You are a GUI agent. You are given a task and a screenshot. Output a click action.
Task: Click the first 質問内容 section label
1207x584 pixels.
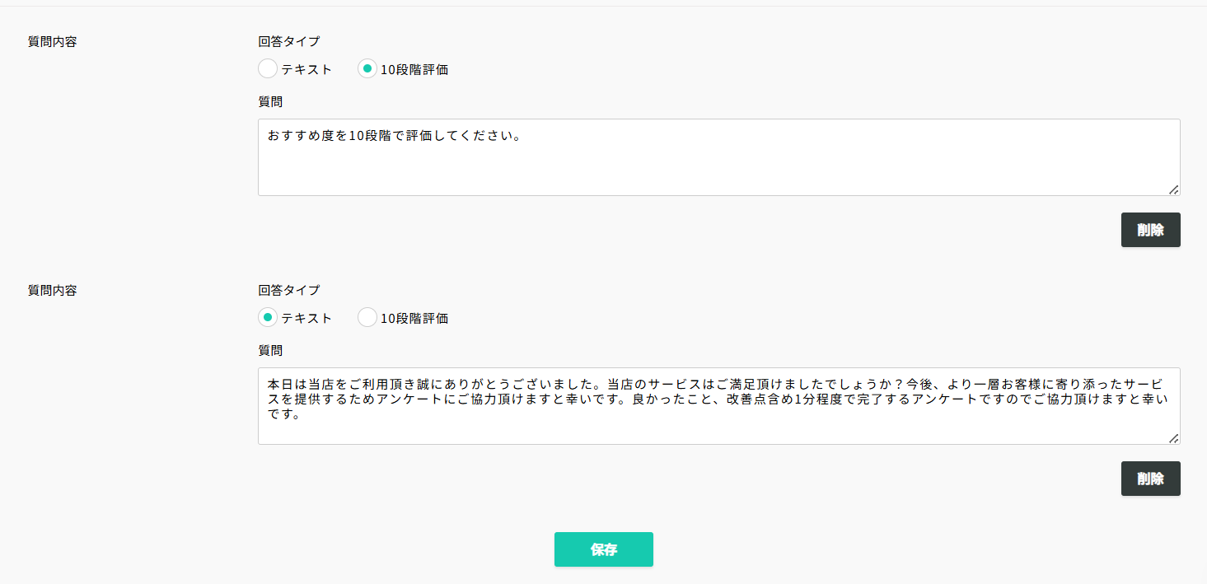coord(53,41)
